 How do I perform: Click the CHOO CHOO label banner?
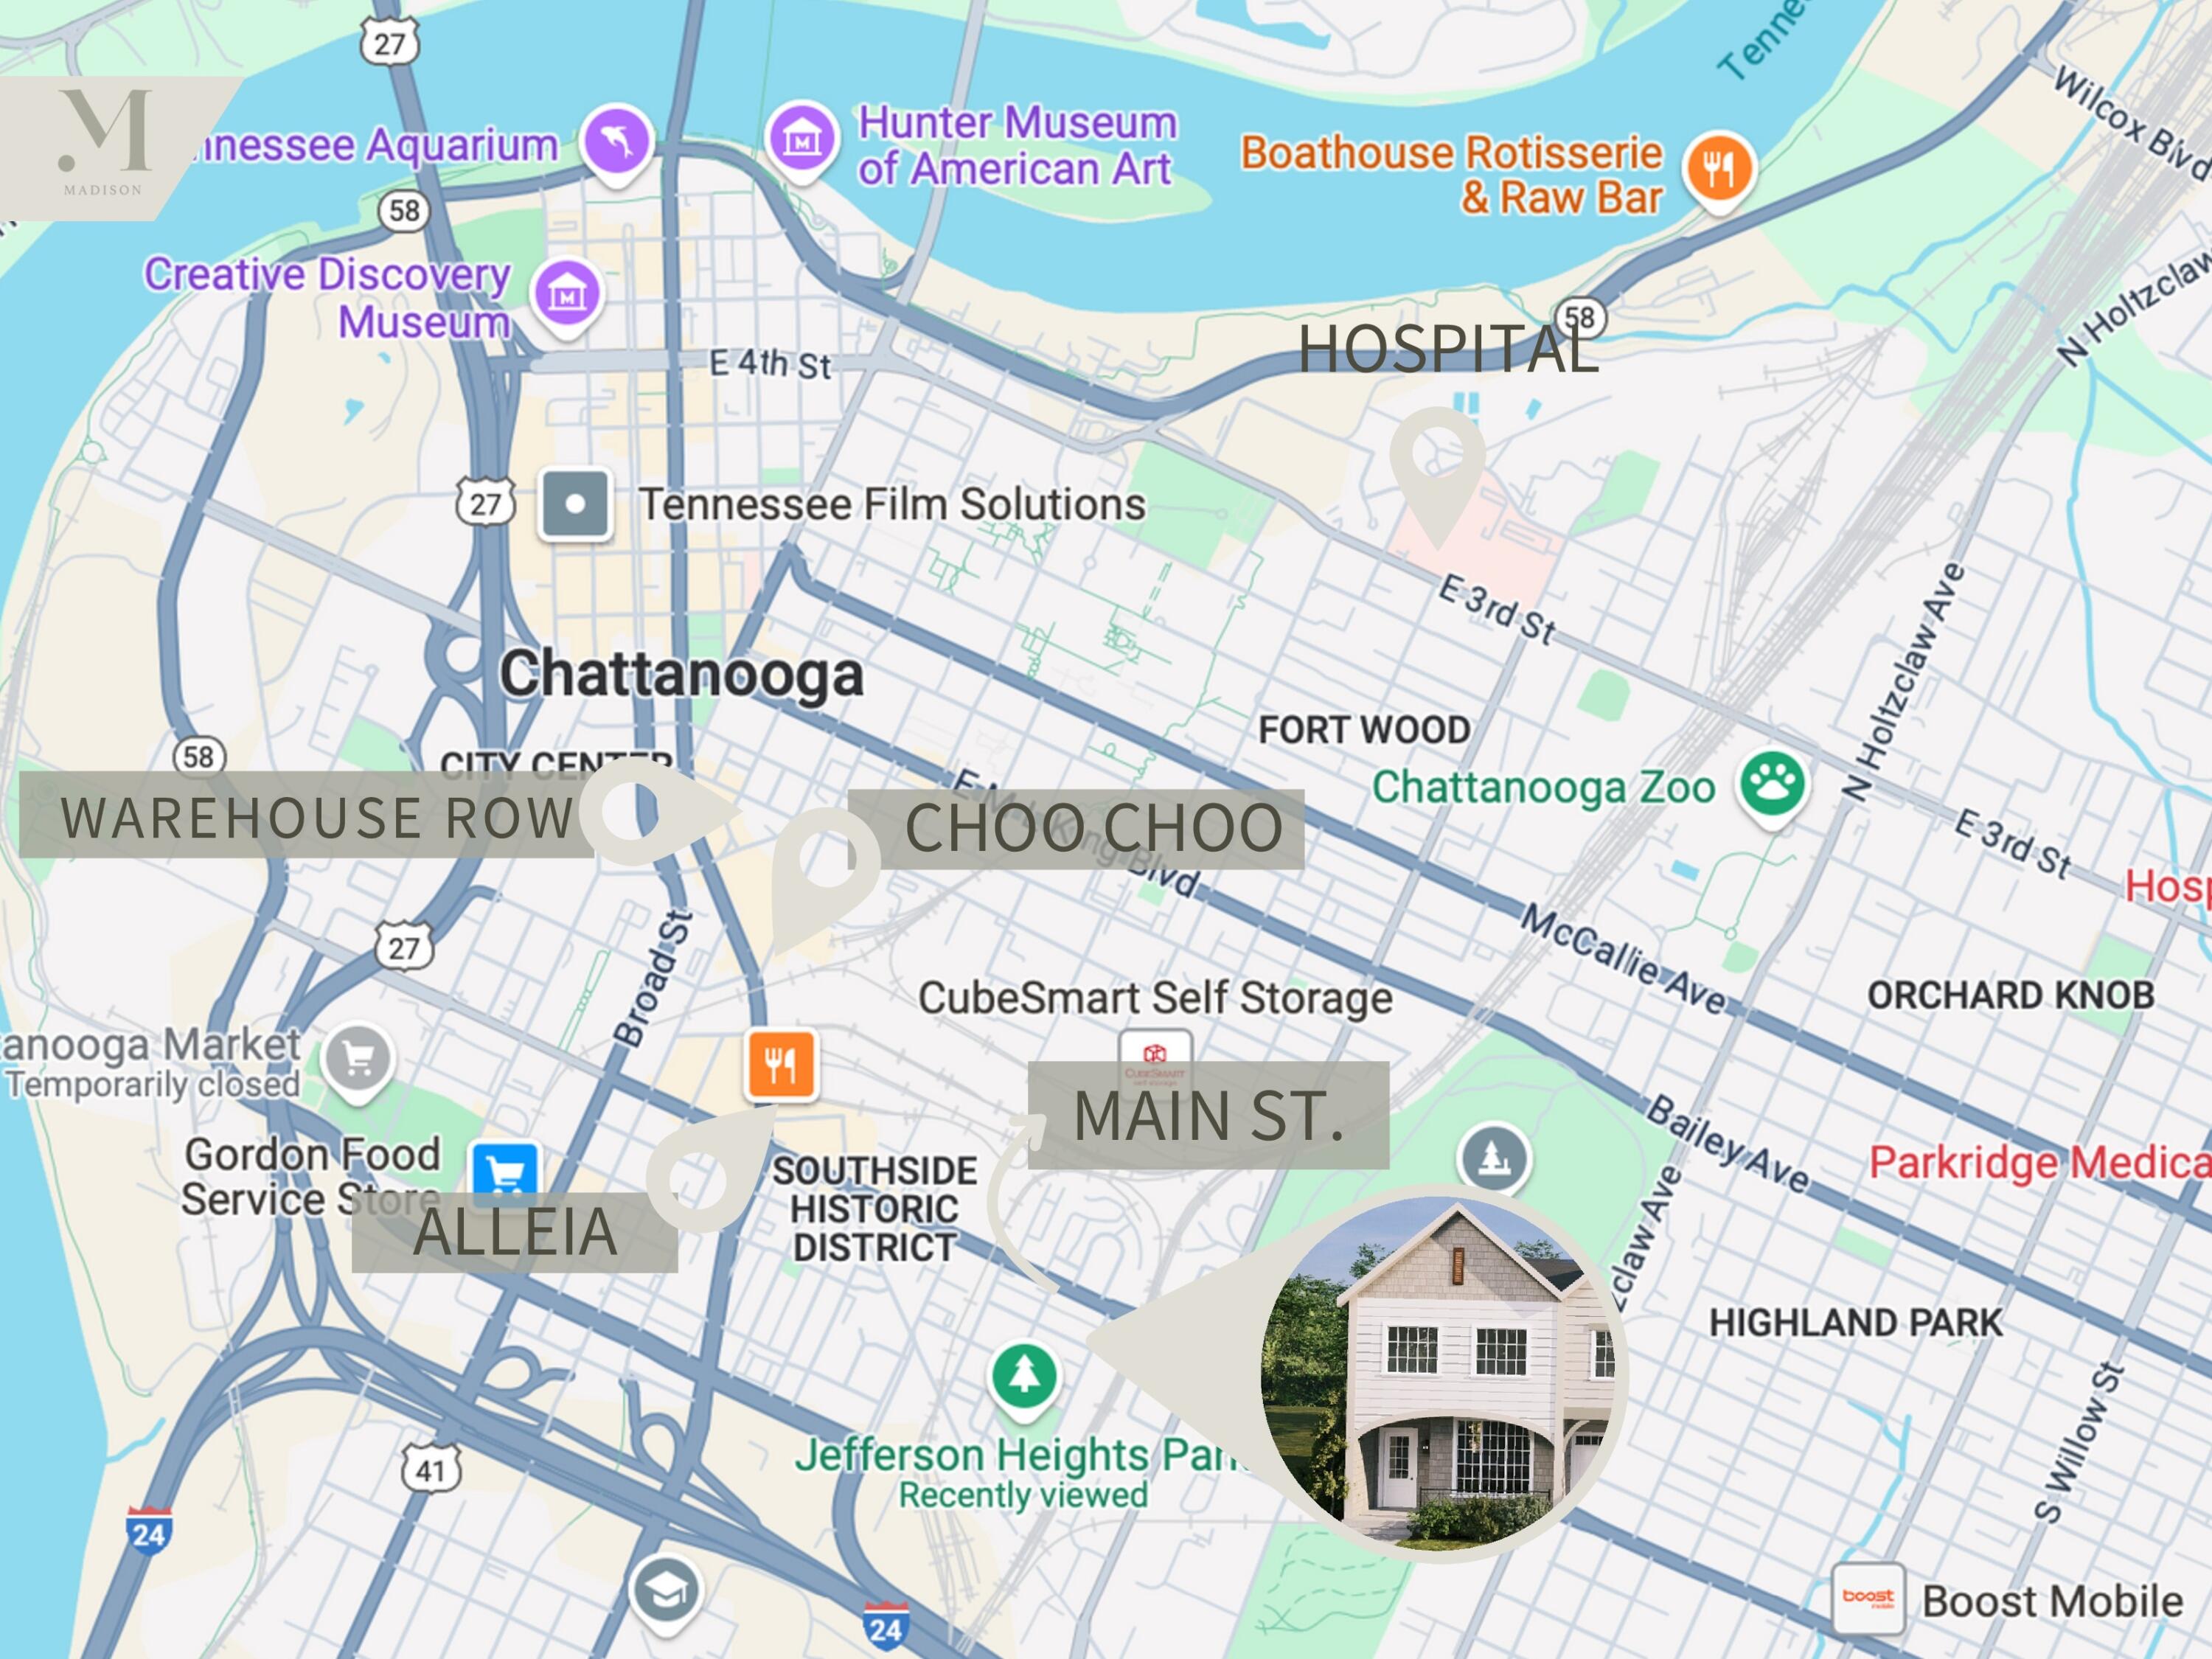(x=1093, y=829)
